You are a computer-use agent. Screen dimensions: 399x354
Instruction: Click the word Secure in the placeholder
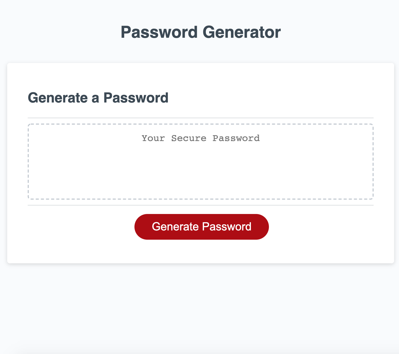(x=189, y=138)
